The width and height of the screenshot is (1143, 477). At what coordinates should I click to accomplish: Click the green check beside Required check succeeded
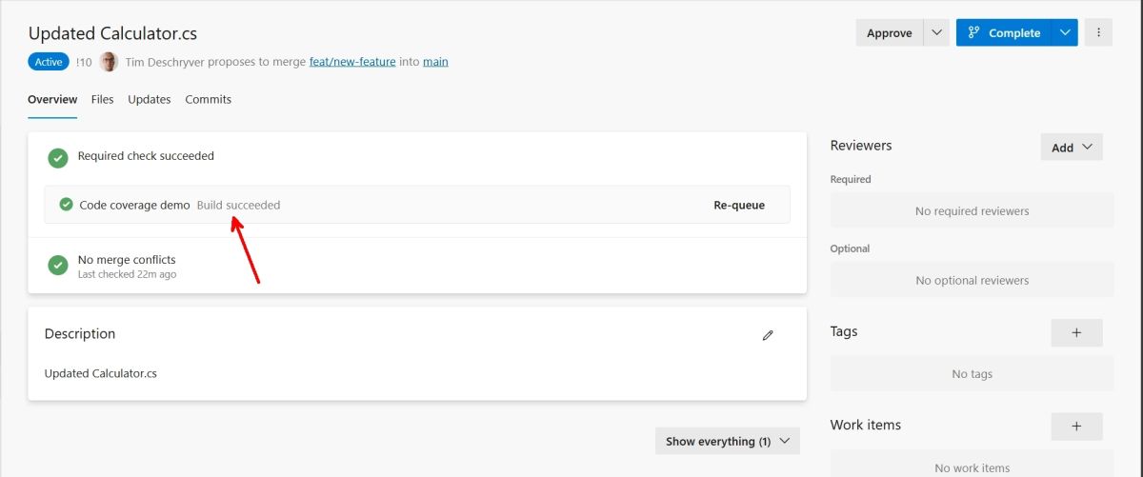(58, 158)
